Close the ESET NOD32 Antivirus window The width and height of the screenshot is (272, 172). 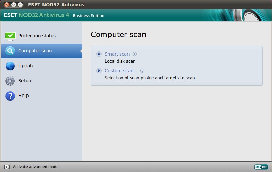pyautogui.click(x=7, y=5)
